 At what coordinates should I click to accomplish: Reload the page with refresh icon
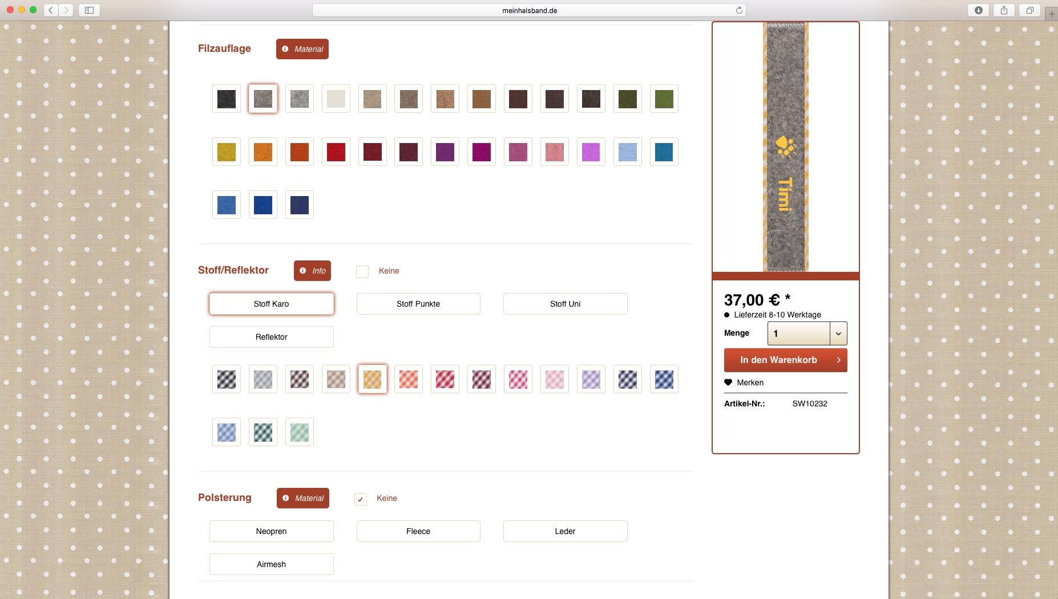[x=739, y=10]
